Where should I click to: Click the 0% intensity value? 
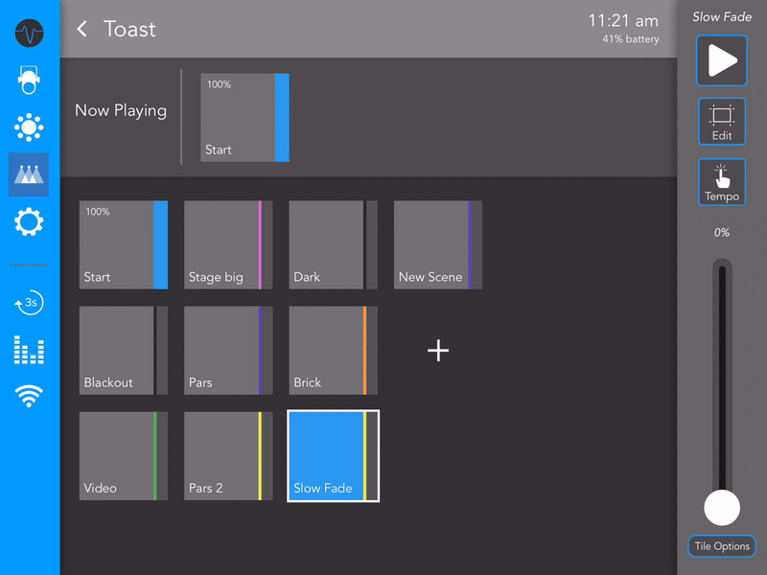click(x=722, y=232)
